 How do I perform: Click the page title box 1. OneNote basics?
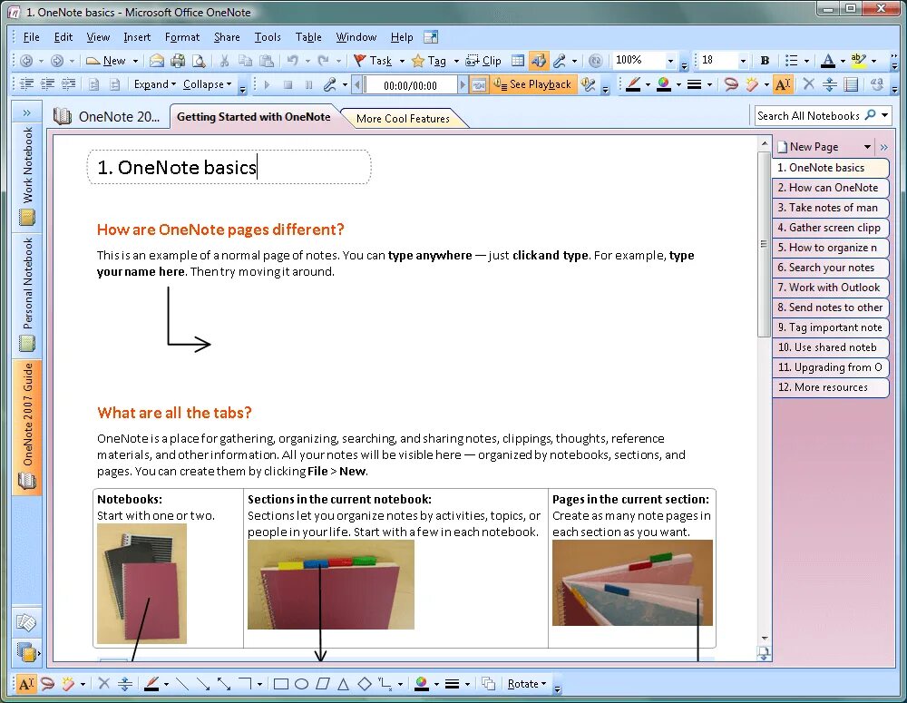click(x=229, y=167)
